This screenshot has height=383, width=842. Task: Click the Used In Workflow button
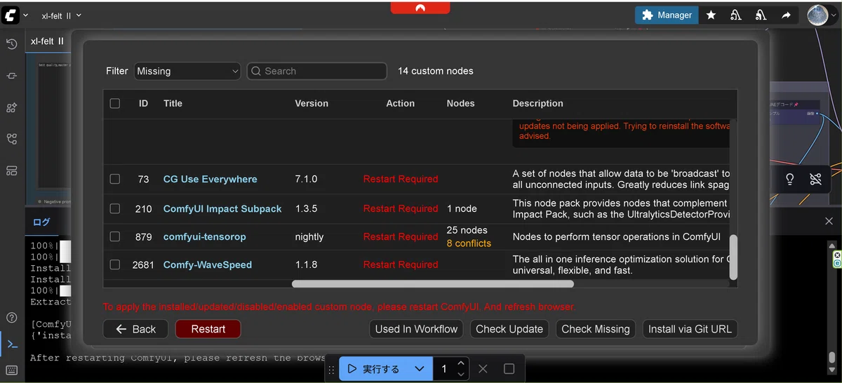416,329
